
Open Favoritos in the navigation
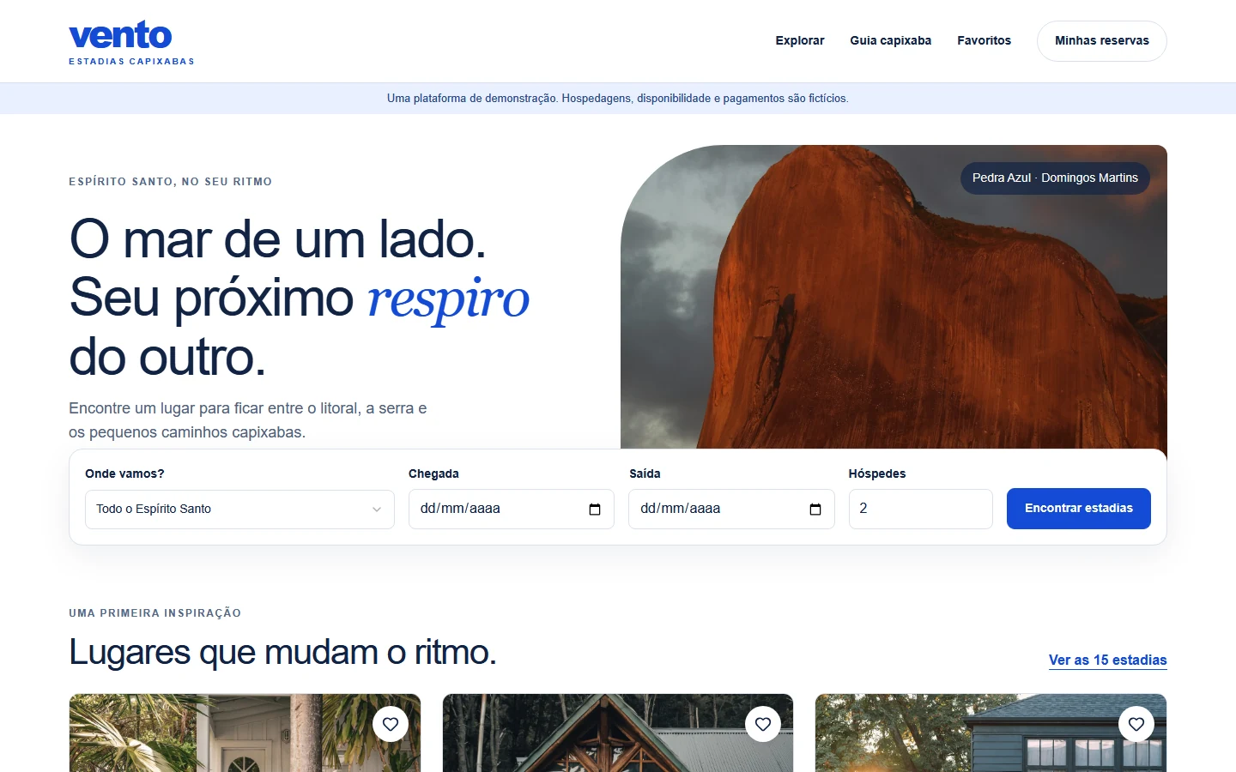click(x=985, y=40)
